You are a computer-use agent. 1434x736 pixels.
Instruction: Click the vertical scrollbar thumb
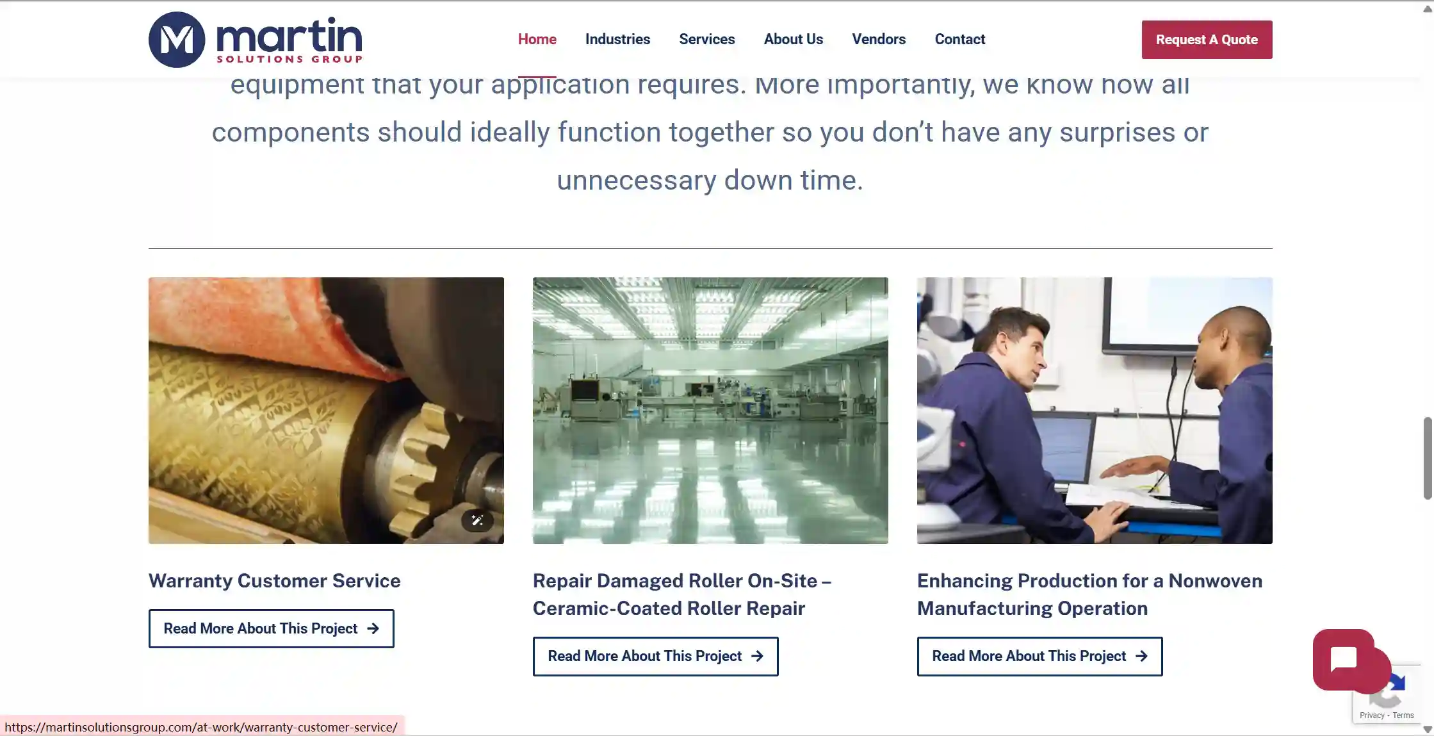(1428, 458)
